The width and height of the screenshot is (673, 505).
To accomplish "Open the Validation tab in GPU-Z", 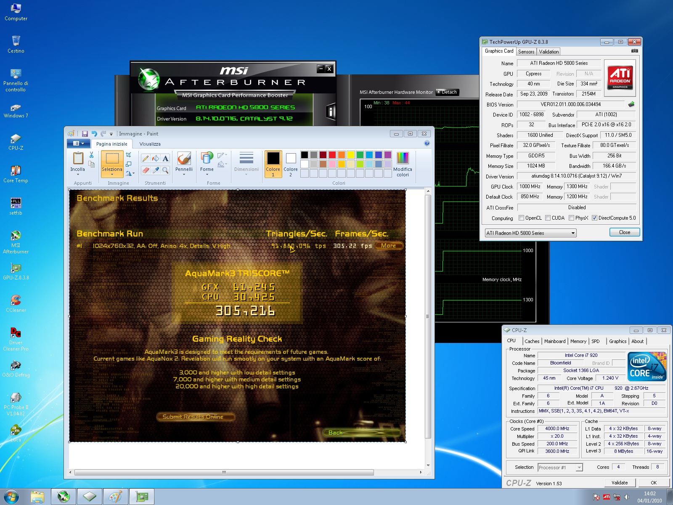I will tap(549, 52).
